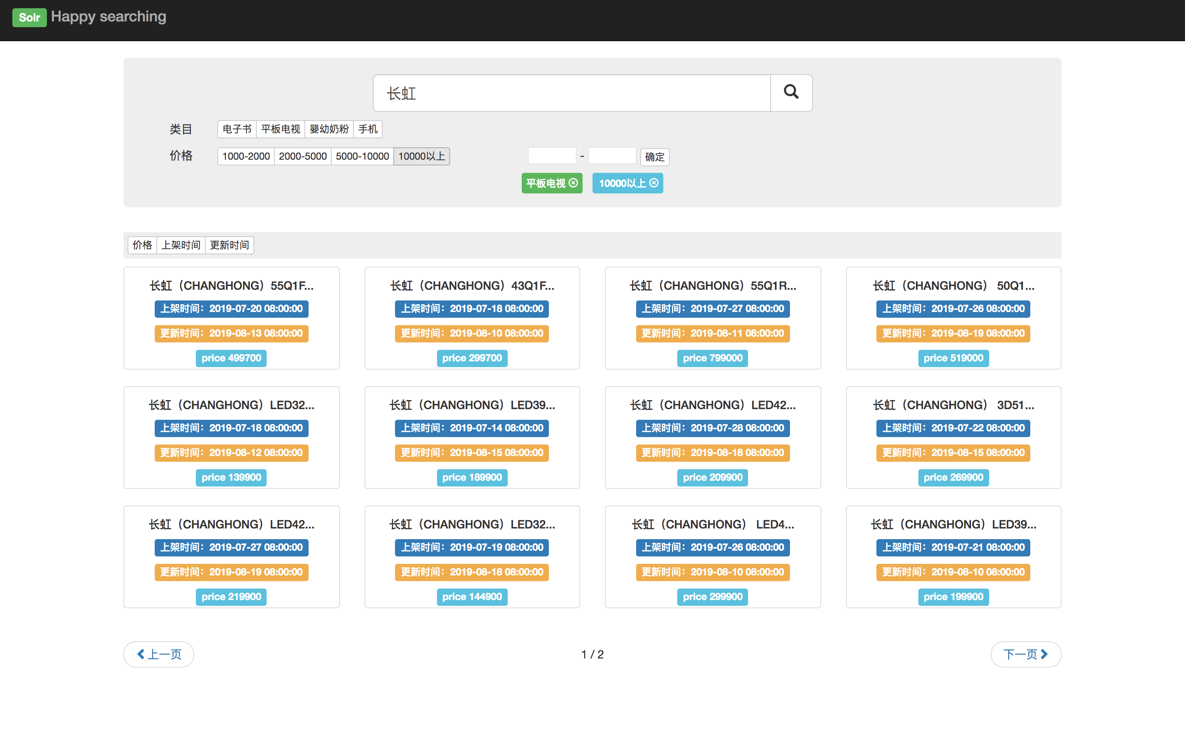1185x740 pixels.
Task: Click the search field containing 长虹
Action: click(572, 93)
